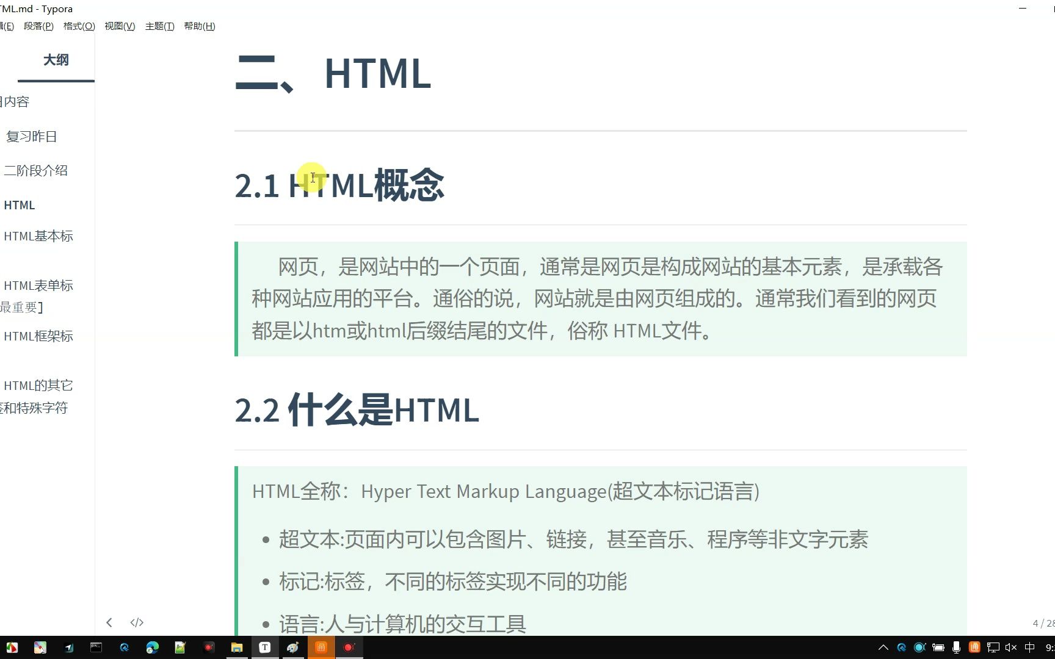1055x659 pixels.
Task: Open the command prompt taskbar icon
Action: (96, 647)
